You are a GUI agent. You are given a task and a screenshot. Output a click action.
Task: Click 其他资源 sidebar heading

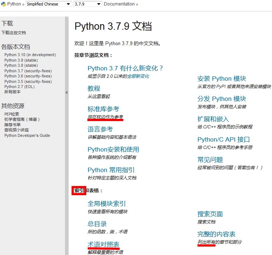(12, 106)
